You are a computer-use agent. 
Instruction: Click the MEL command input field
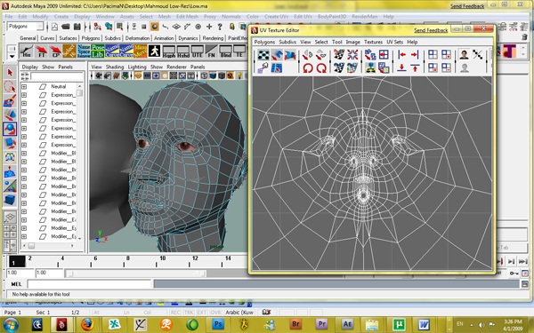[89, 284]
